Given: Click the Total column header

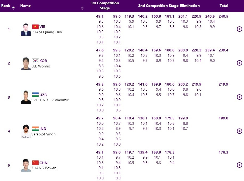Looking at the screenshot, I should click(224, 6).
